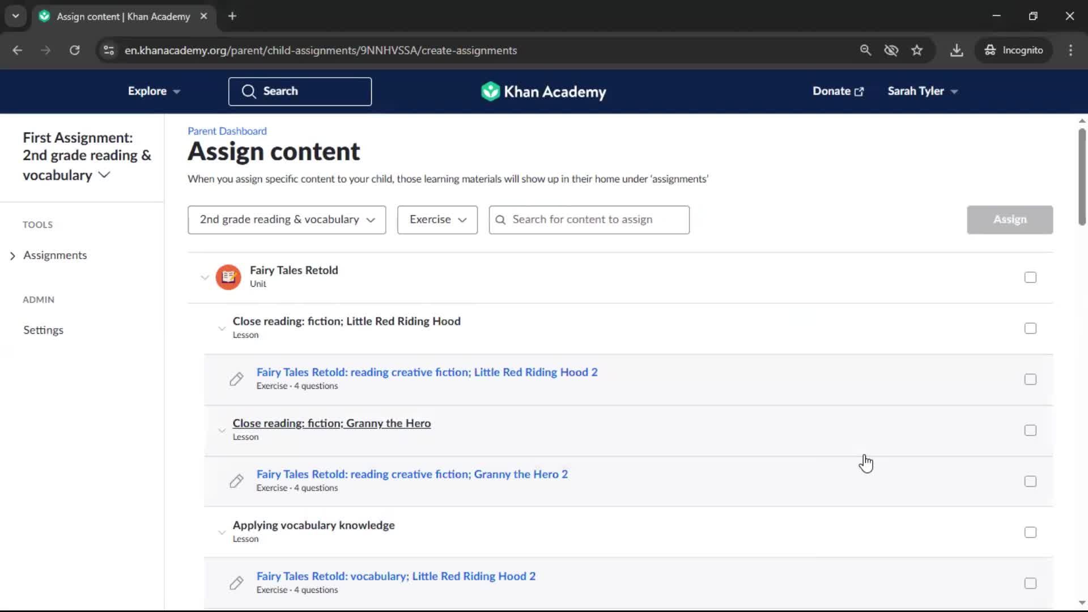Click the Close reading: fiction; Granny the Hero lesson title
This screenshot has height=612, width=1088.
pos(331,423)
